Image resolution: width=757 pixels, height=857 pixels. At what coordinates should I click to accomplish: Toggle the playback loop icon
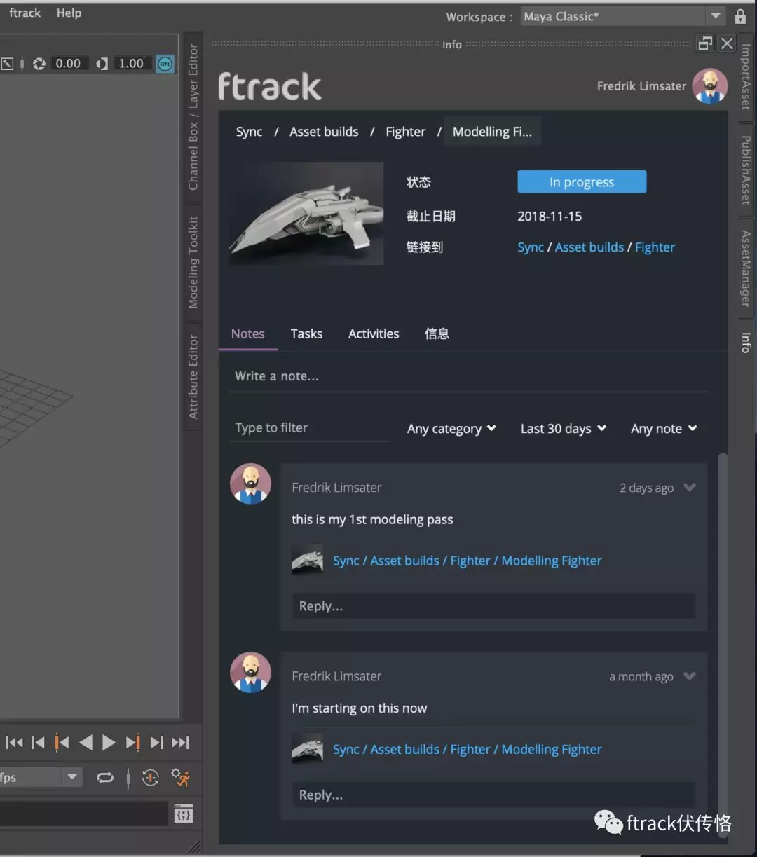tap(105, 778)
